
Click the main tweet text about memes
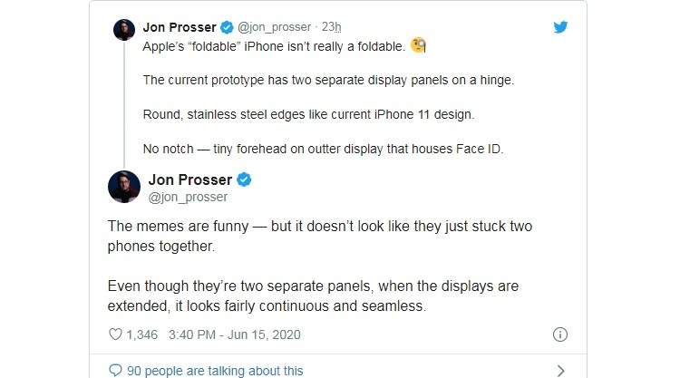pyautogui.click(x=320, y=266)
